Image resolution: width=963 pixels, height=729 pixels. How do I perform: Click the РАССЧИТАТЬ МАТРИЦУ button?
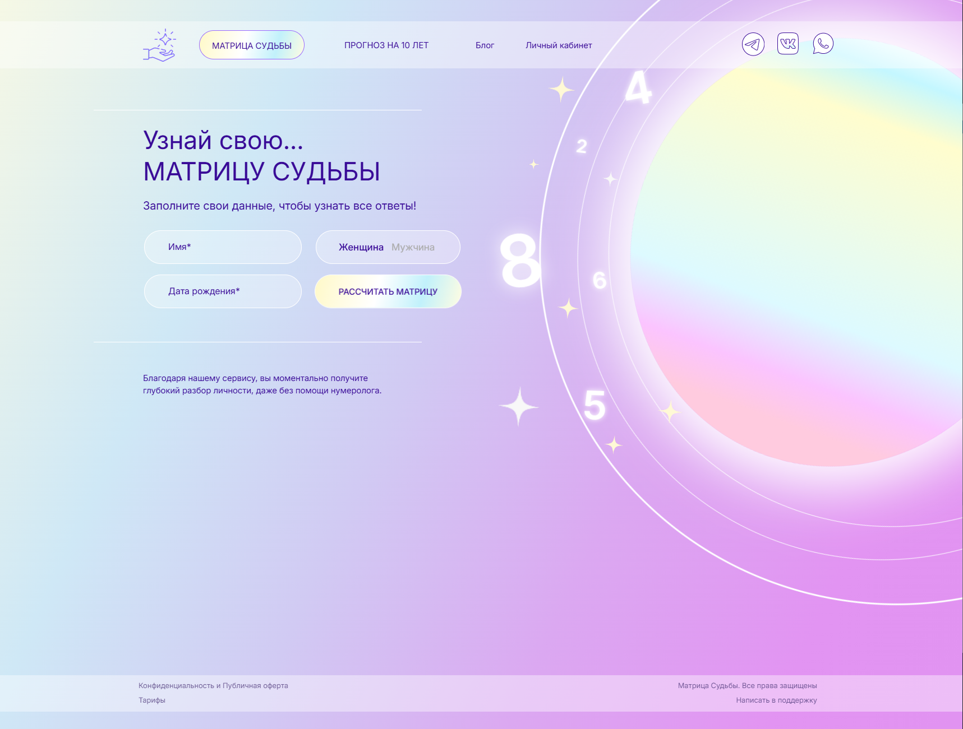388,291
